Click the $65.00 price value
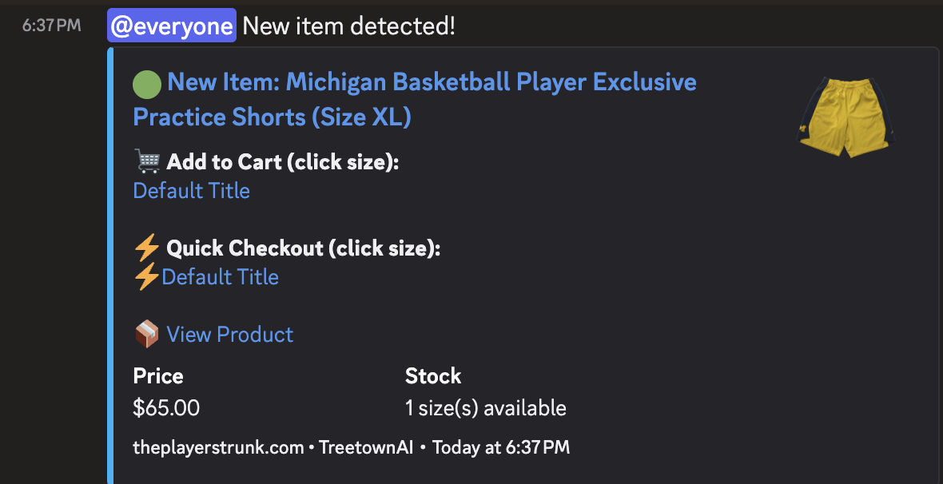This screenshot has height=484, width=943. click(x=166, y=408)
